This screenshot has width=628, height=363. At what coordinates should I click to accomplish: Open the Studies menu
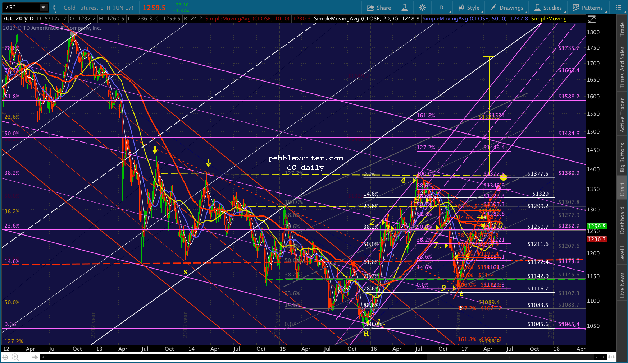coord(548,8)
